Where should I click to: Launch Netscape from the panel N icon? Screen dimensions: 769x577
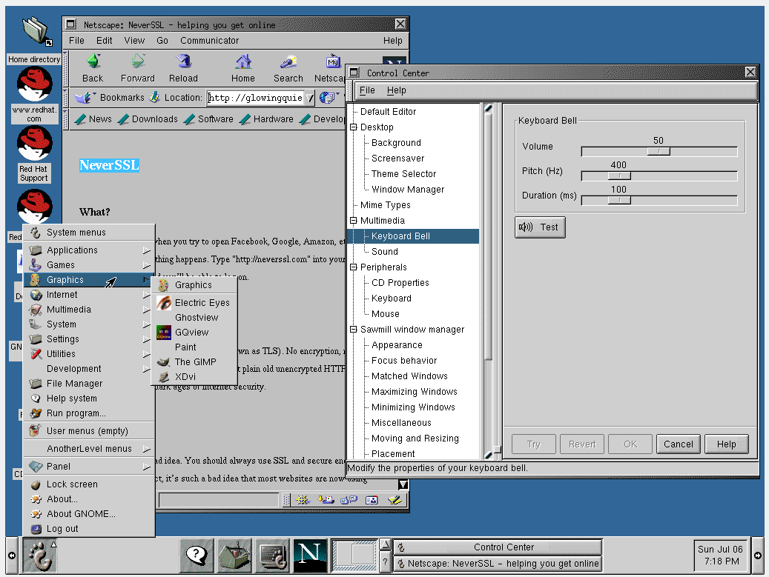(x=310, y=556)
